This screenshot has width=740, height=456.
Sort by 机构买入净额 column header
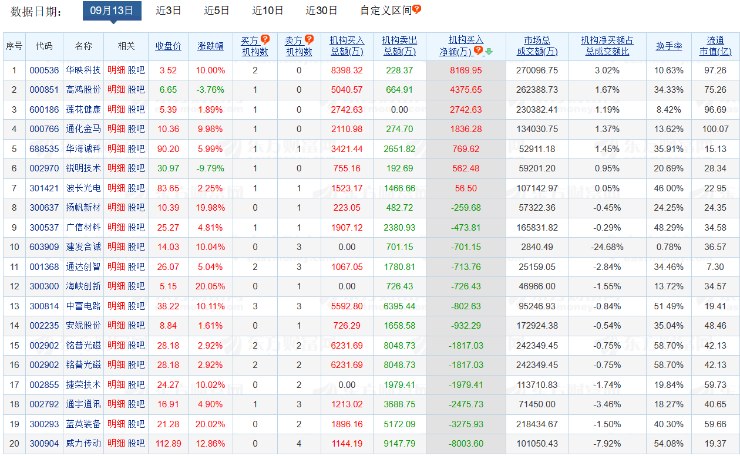(462, 46)
